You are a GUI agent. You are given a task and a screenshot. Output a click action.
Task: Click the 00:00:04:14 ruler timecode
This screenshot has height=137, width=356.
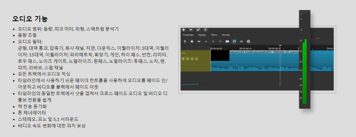coord(246,48)
